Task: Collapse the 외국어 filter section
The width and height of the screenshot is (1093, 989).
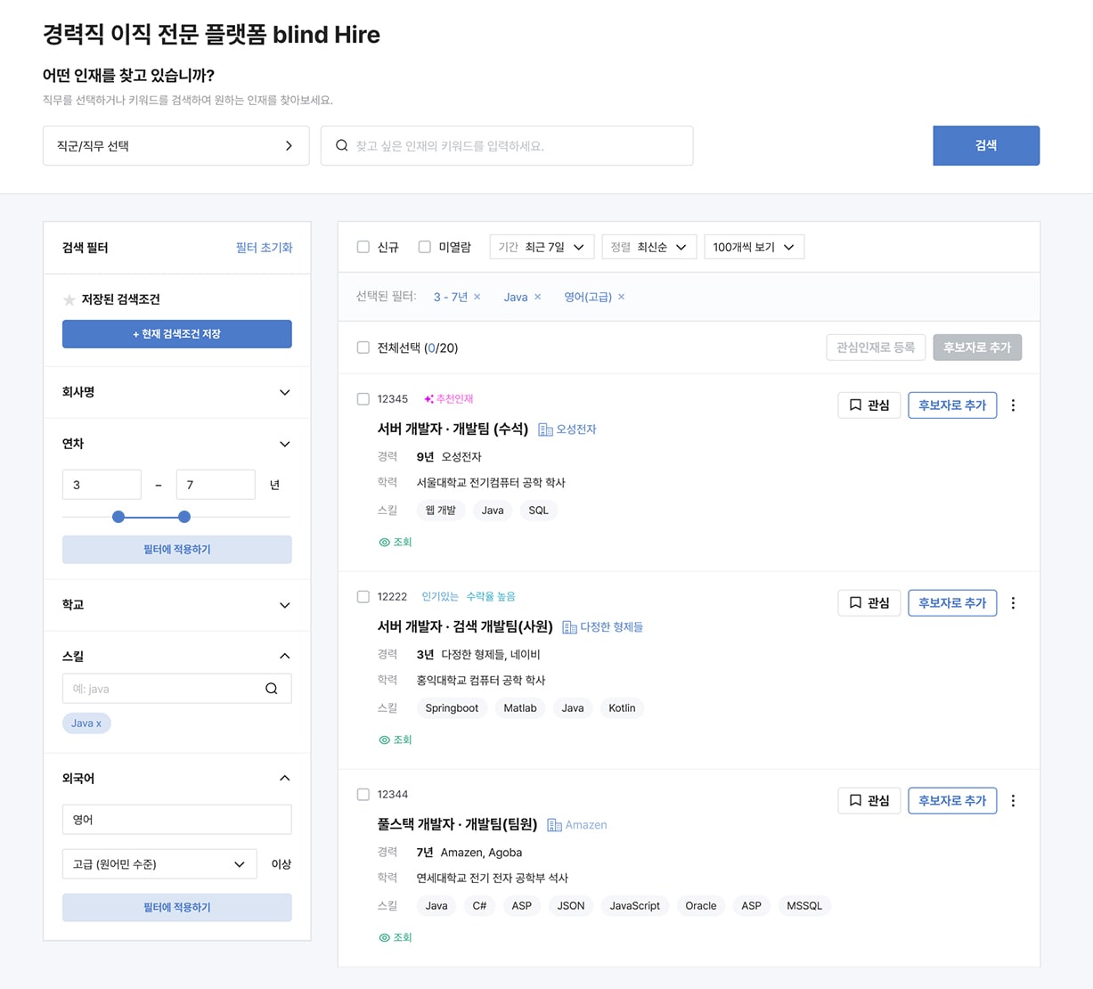Action: 284,777
